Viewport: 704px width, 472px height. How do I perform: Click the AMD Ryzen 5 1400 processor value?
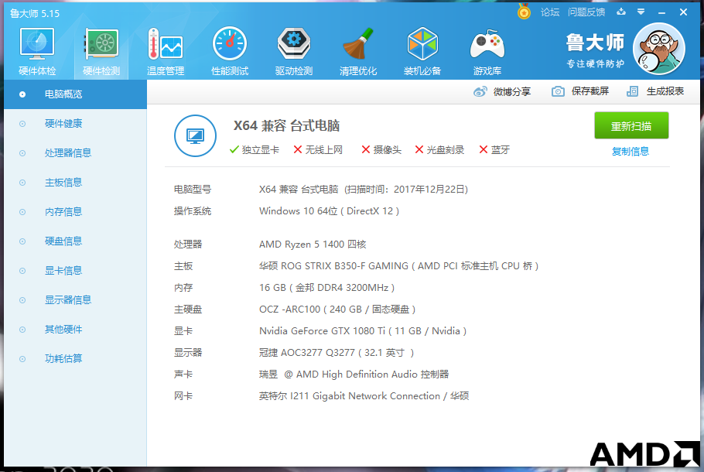[x=313, y=245]
